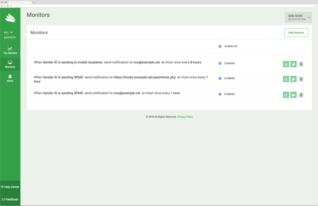Click the browser refresh button
Viewport: 318px width, 206px height.
click(x=7, y=5)
